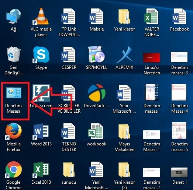This screenshot has width=193, height=190.
Task: Open the Mayıs Makaleleri folder
Action: point(124,131)
